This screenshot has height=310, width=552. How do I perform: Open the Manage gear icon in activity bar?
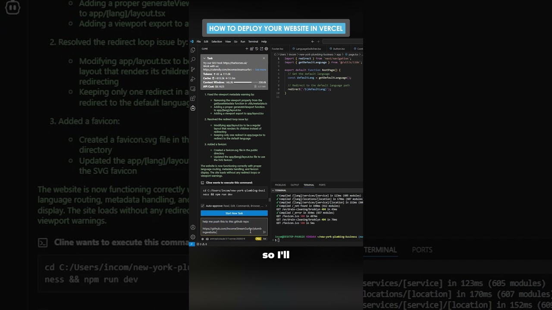(193, 237)
